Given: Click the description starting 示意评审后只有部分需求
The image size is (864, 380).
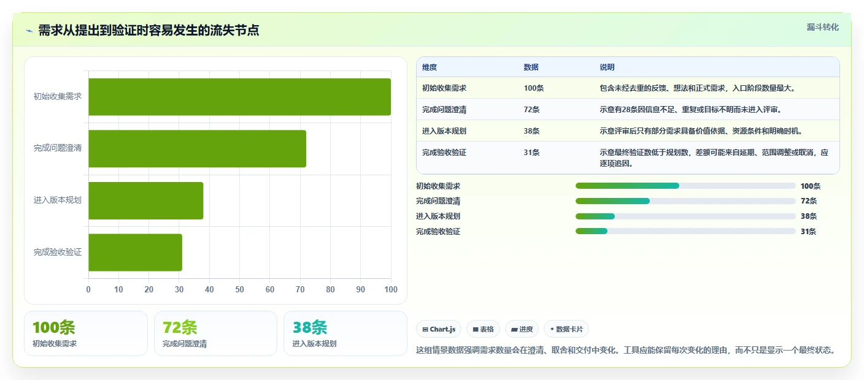Looking at the screenshot, I should (701, 131).
